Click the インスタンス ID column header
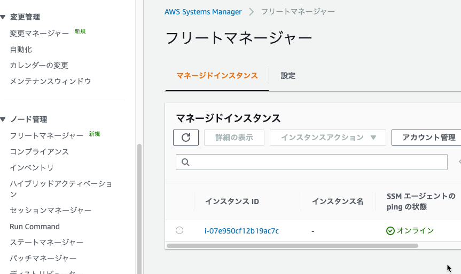Image resolution: width=461 pixels, height=274 pixels. (x=232, y=202)
